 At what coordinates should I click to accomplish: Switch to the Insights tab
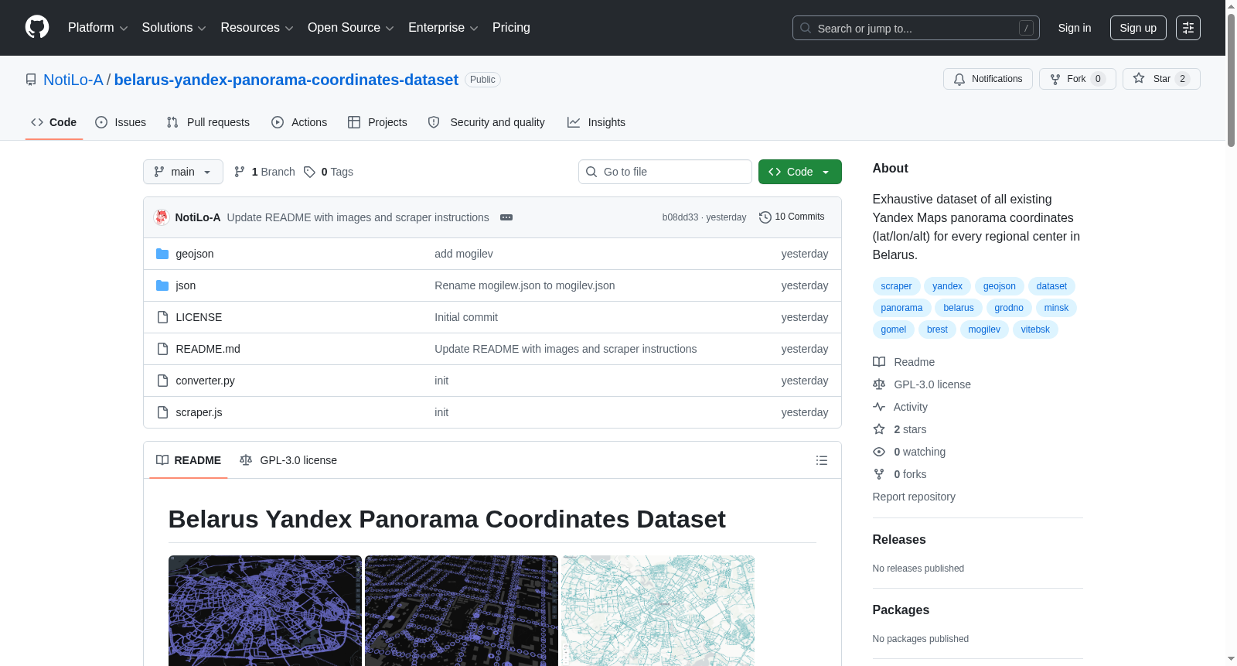coord(596,122)
